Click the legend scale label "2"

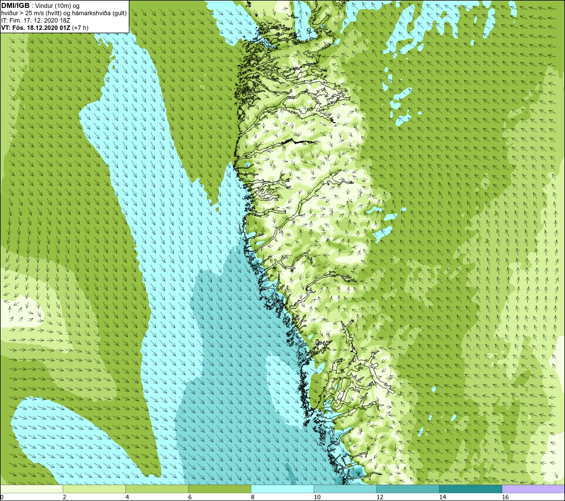(x=64, y=498)
